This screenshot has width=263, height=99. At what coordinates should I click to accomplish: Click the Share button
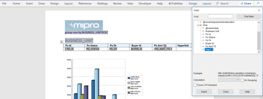coord(246,3)
